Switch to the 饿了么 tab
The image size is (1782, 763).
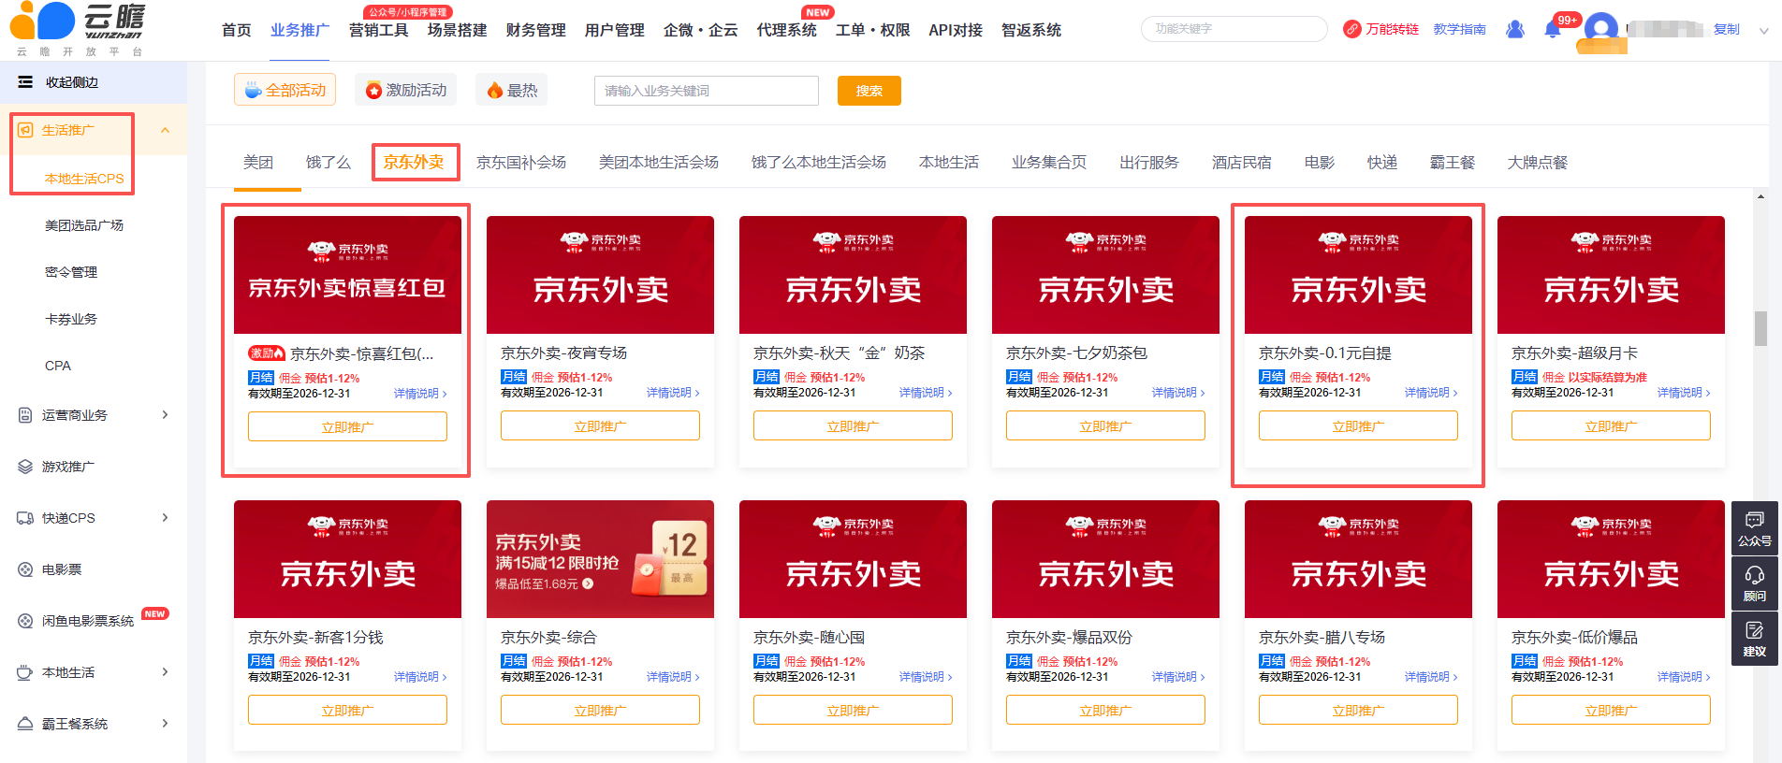pos(329,163)
